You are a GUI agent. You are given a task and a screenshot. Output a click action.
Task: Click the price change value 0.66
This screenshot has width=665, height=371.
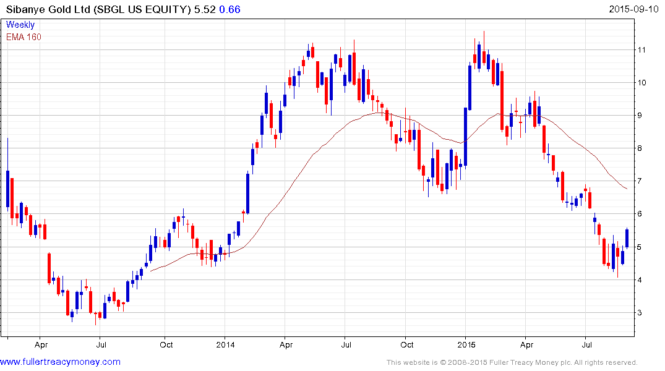click(230, 9)
